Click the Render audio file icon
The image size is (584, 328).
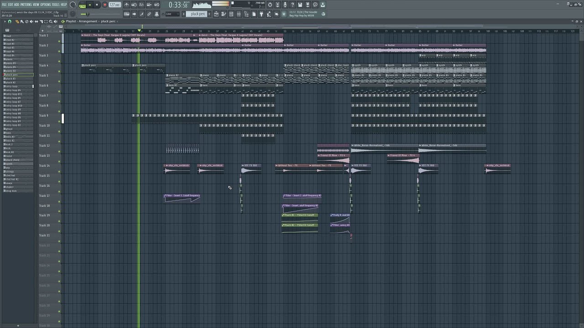click(x=308, y=5)
